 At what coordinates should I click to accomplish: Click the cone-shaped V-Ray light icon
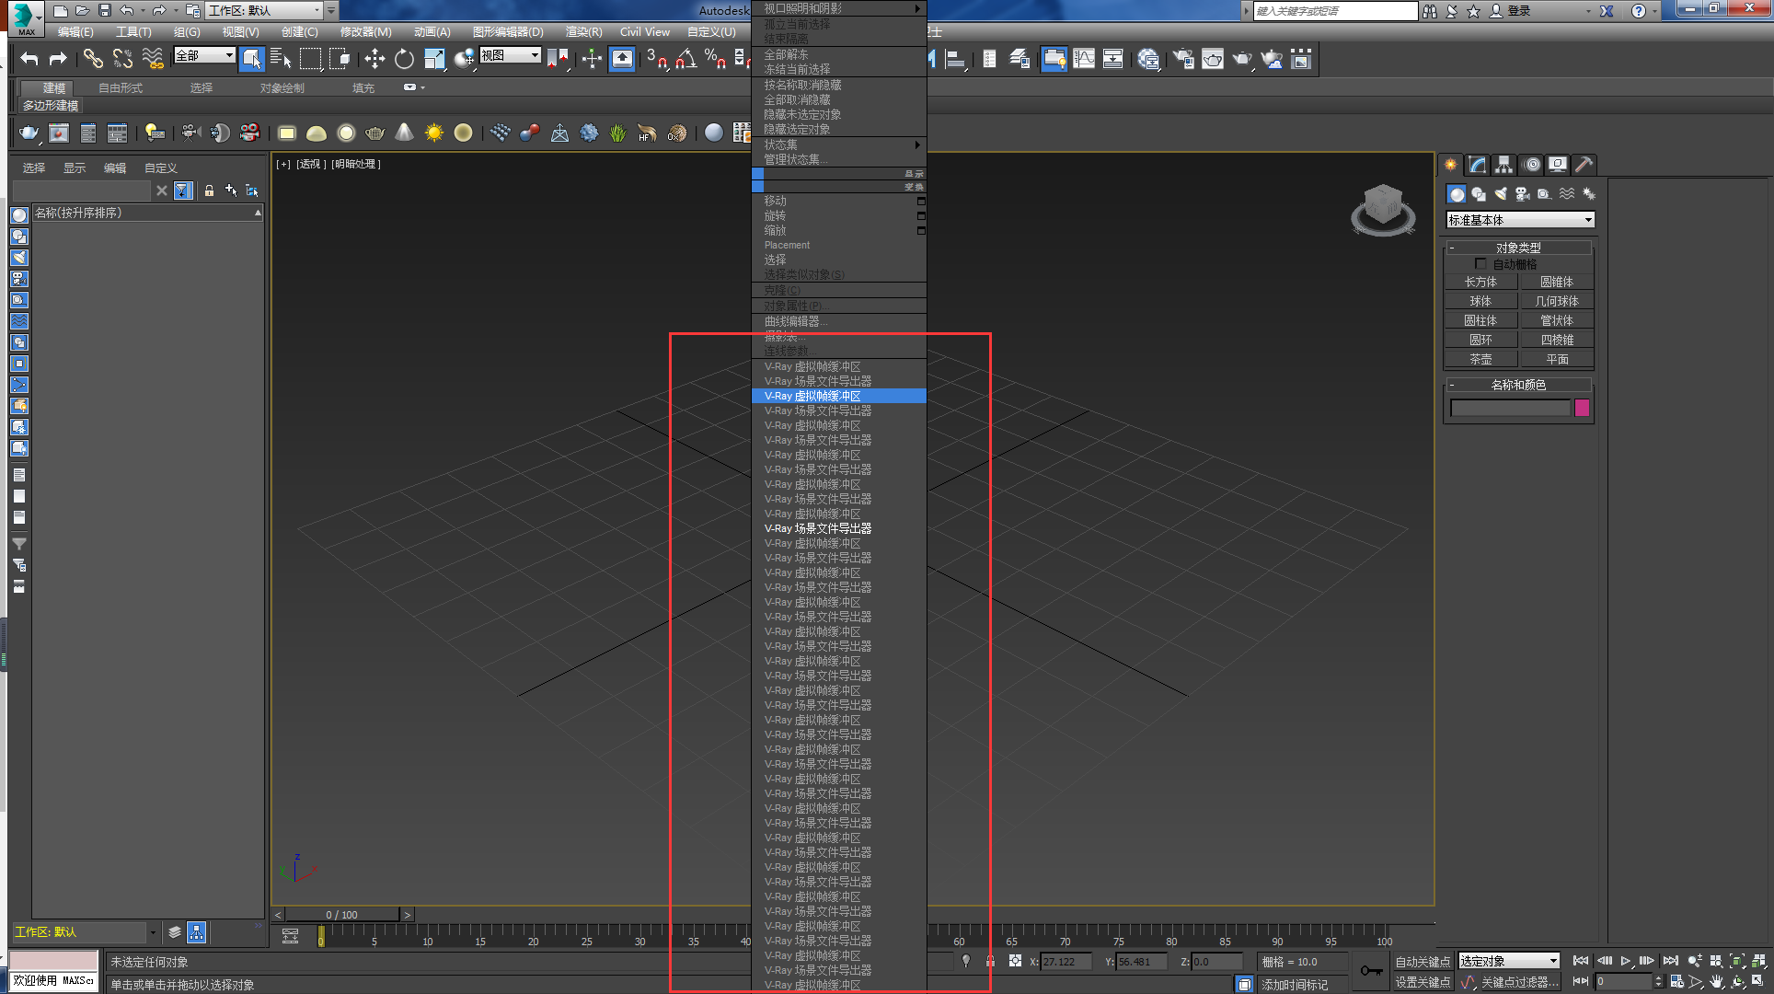(404, 133)
